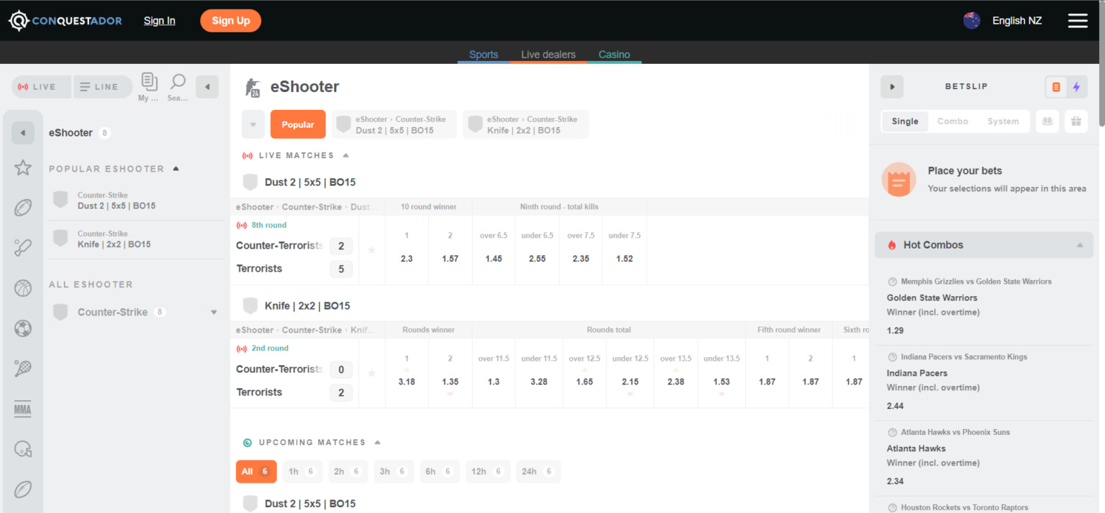Open the search magnifier icon
Viewport: 1105px width, 513px height.
pos(178,82)
